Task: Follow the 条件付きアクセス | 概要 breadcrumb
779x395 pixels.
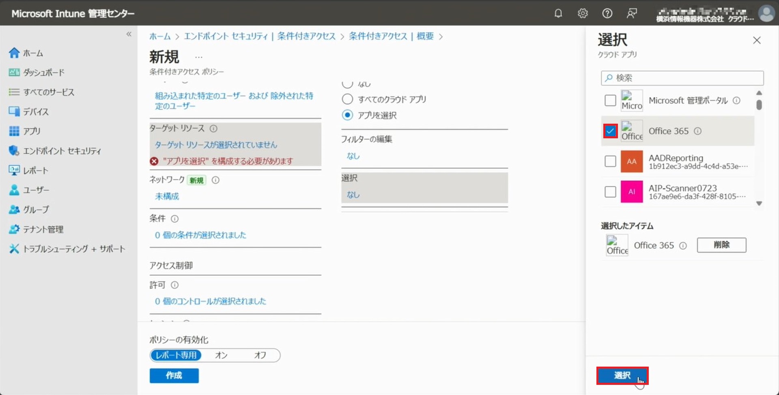Action: tap(391, 36)
